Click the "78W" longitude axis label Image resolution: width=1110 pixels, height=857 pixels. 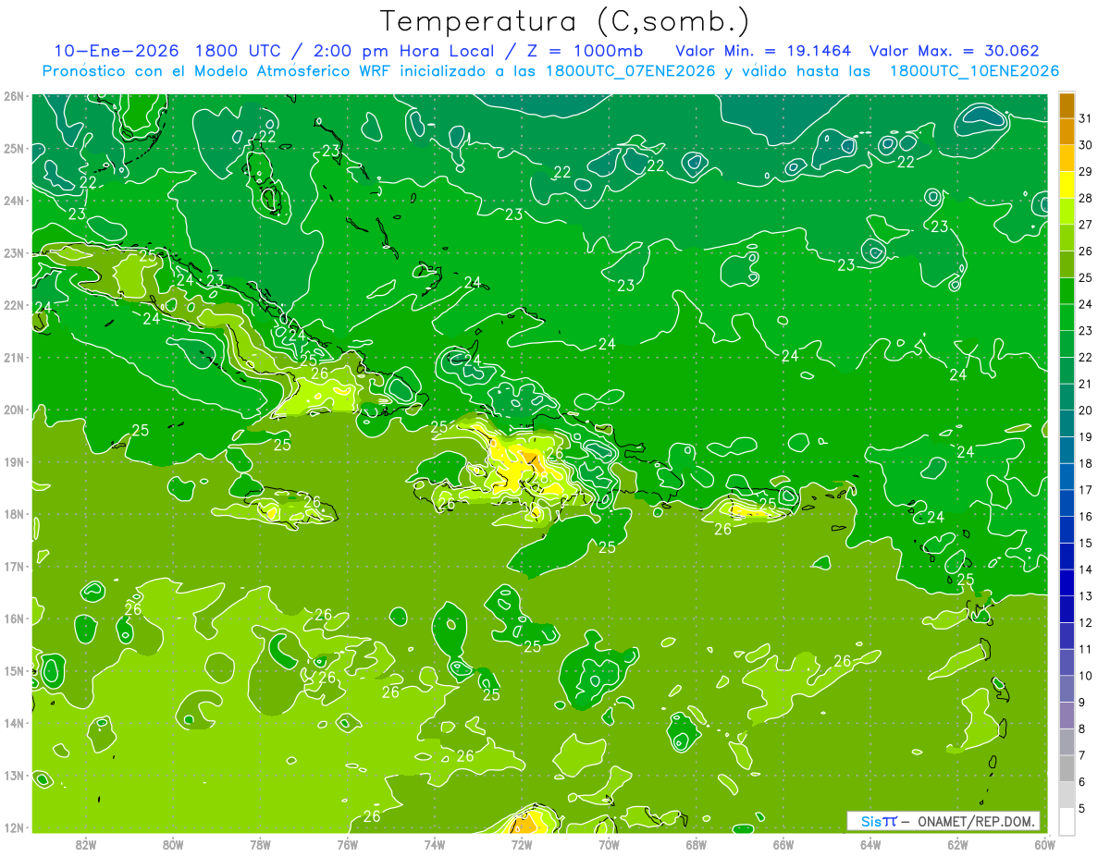coord(260,843)
